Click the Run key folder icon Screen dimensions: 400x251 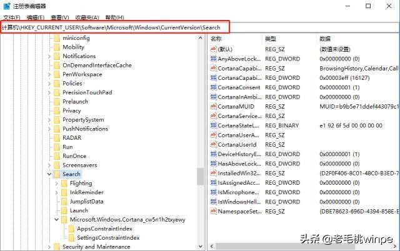coord(57,147)
